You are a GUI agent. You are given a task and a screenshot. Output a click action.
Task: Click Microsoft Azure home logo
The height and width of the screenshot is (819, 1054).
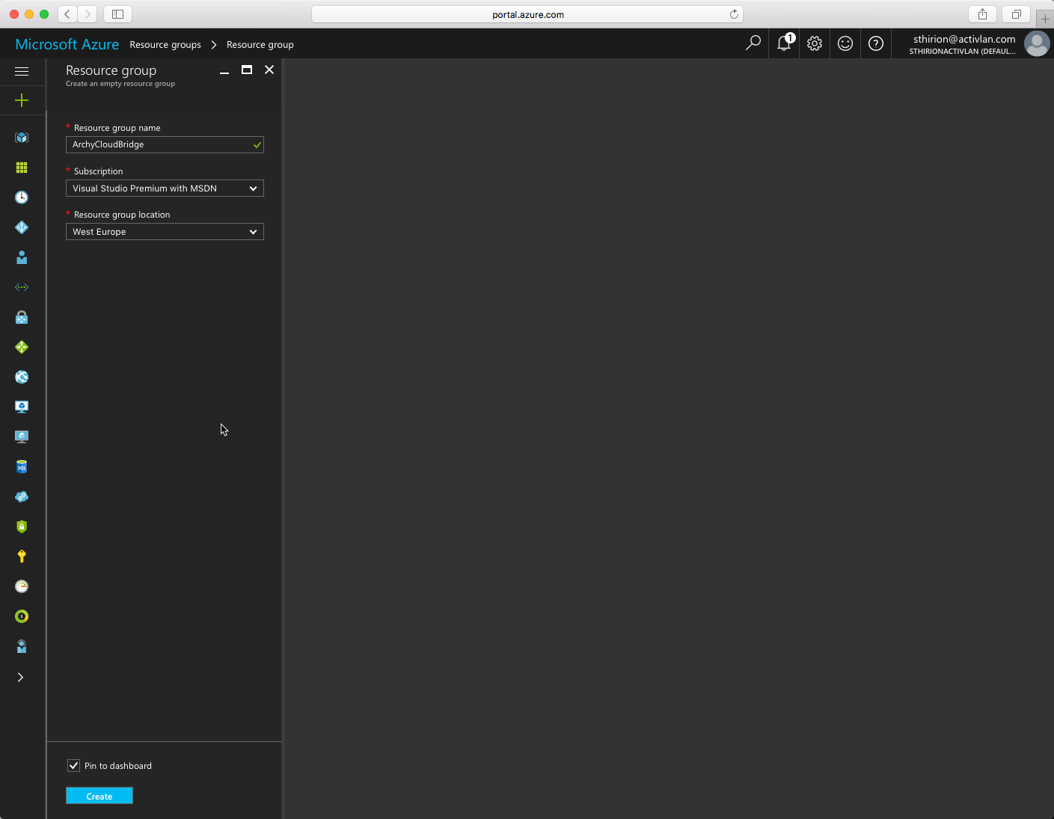[x=67, y=44]
